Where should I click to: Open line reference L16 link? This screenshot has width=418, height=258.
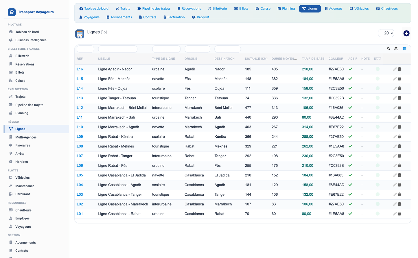pos(80,69)
